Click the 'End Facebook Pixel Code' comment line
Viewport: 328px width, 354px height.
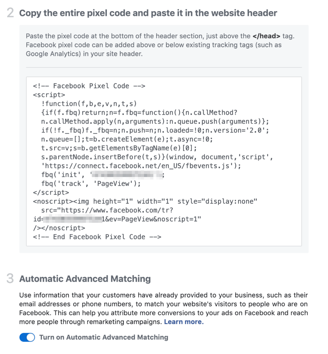tap(97, 237)
